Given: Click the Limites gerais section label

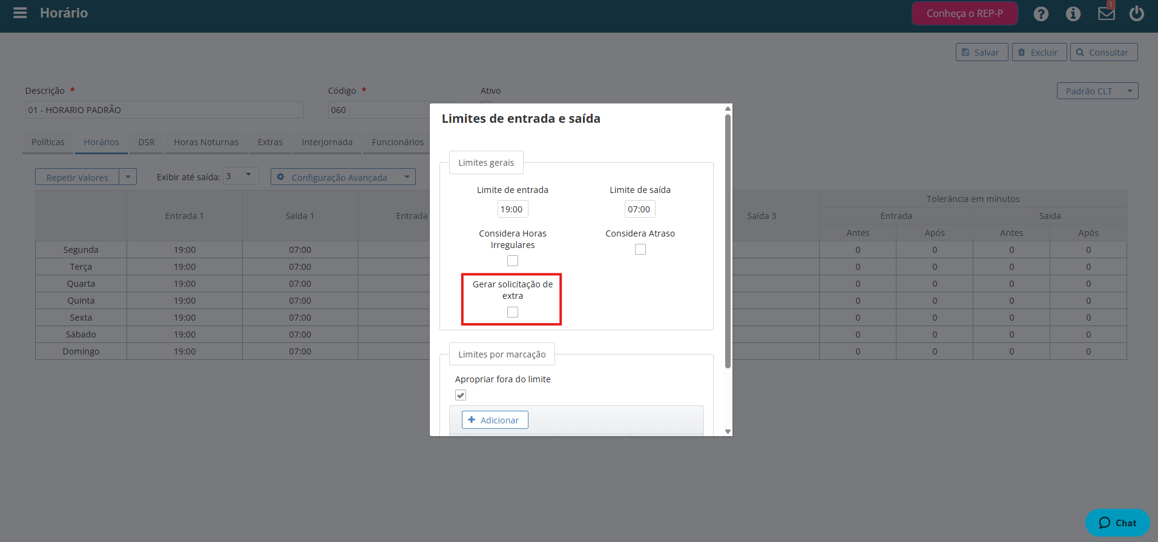Looking at the screenshot, I should (x=486, y=163).
